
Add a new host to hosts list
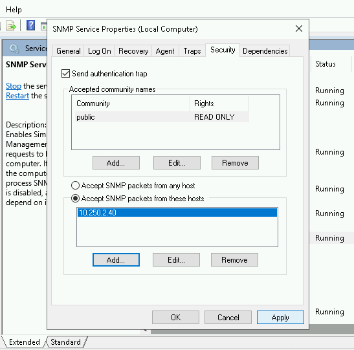(116, 259)
